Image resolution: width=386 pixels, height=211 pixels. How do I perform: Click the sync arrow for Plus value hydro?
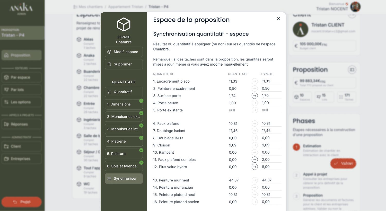[x=255, y=167]
